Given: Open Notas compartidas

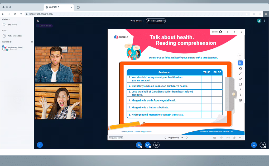Looking at the screenshot, I should tap(15, 36).
